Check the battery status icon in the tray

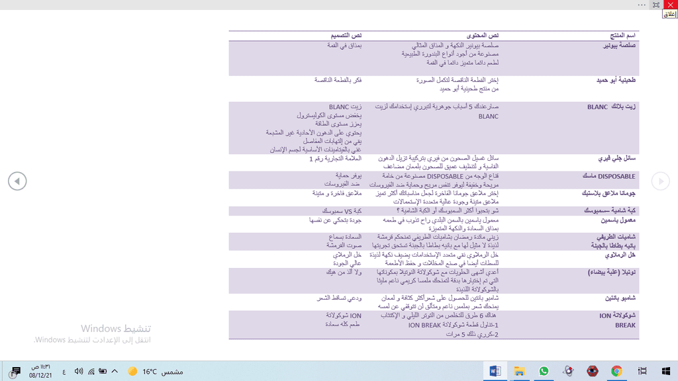[x=103, y=372]
